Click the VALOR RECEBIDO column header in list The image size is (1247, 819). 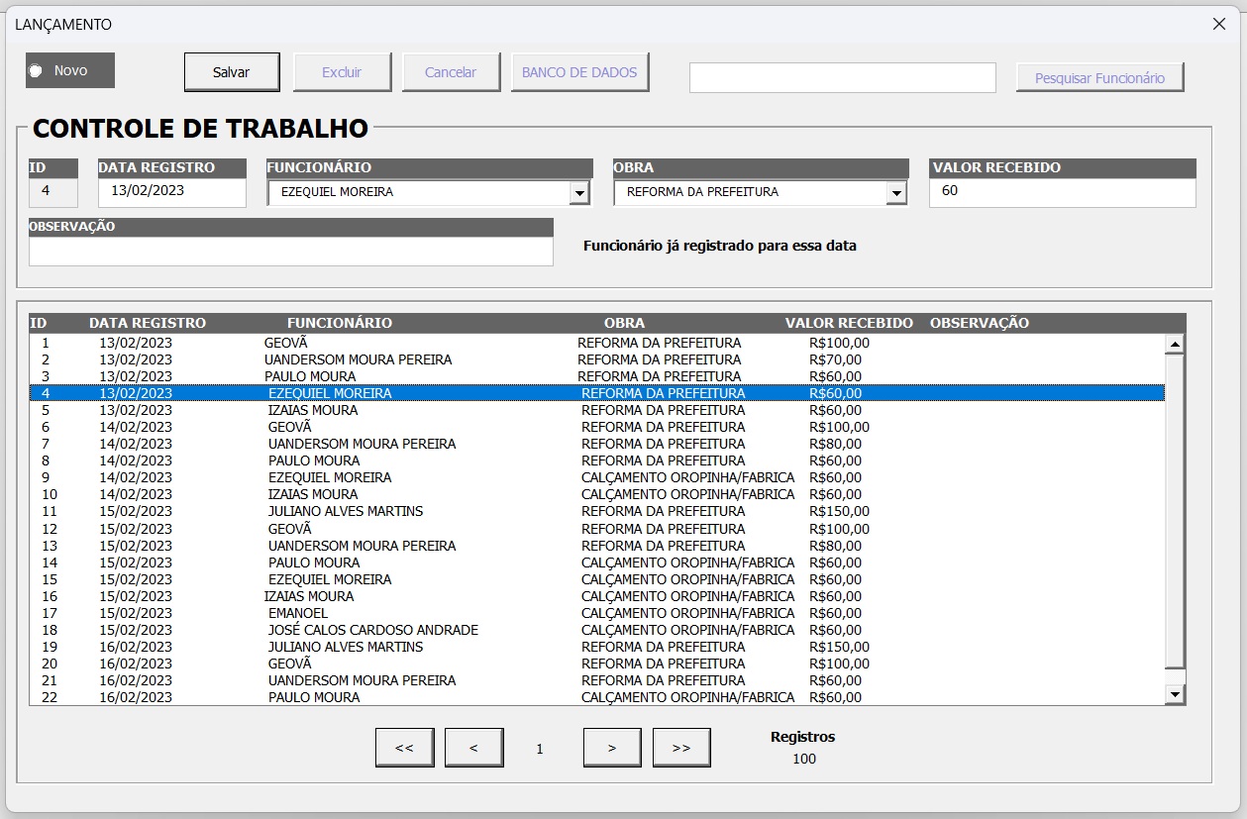click(x=849, y=323)
